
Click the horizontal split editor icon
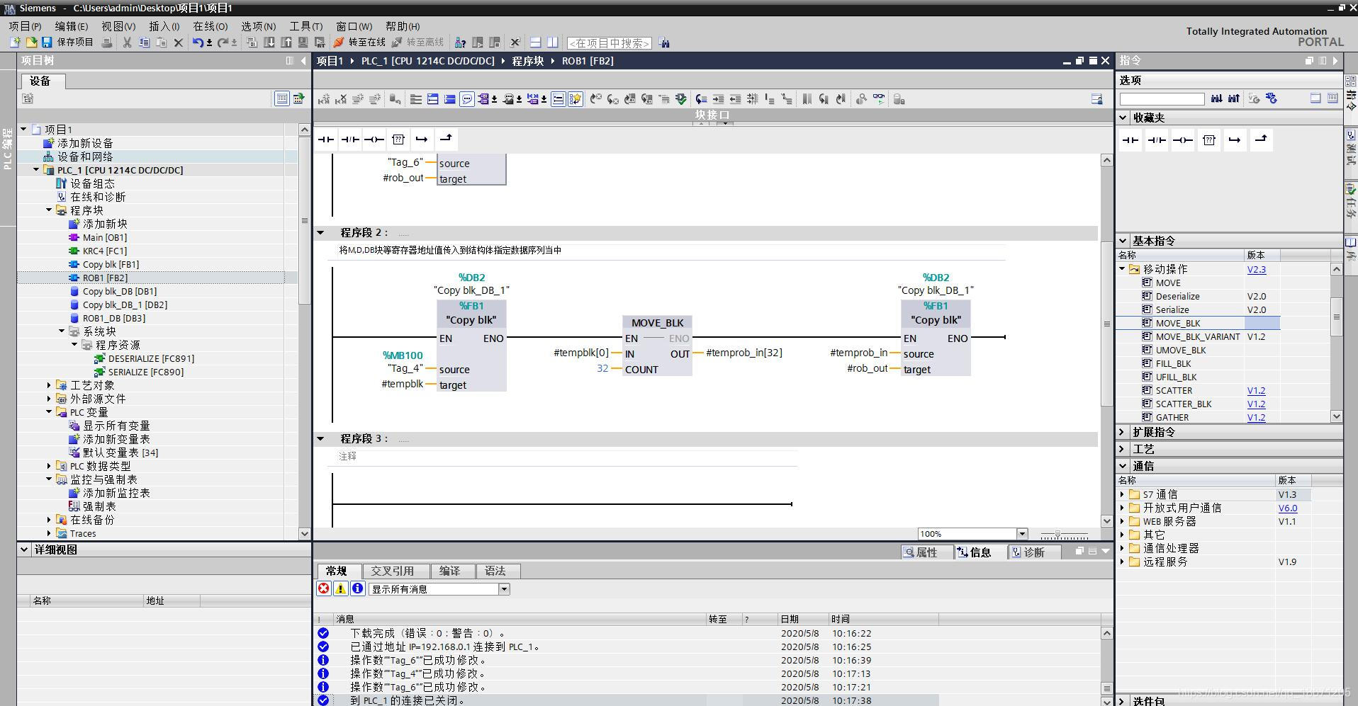tap(536, 42)
